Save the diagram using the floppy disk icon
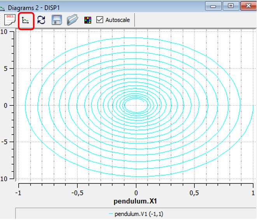This screenshot has width=257, height=220. (x=57, y=20)
